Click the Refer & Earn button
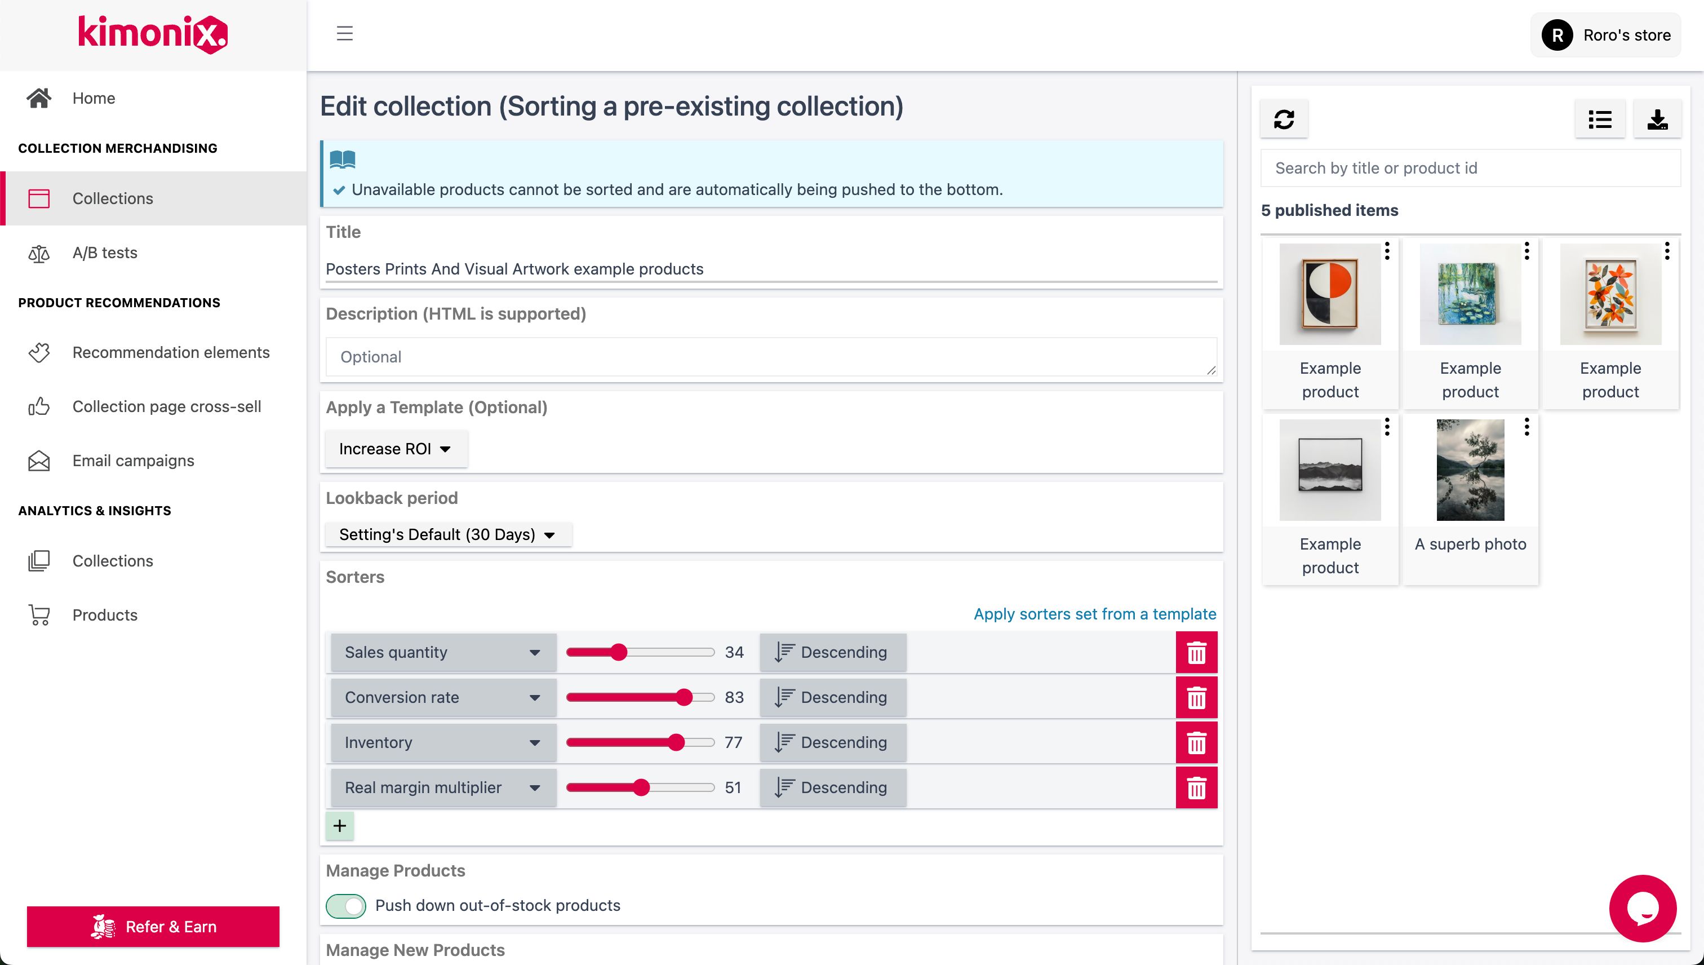This screenshot has width=1704, height=965. [153, 927]
